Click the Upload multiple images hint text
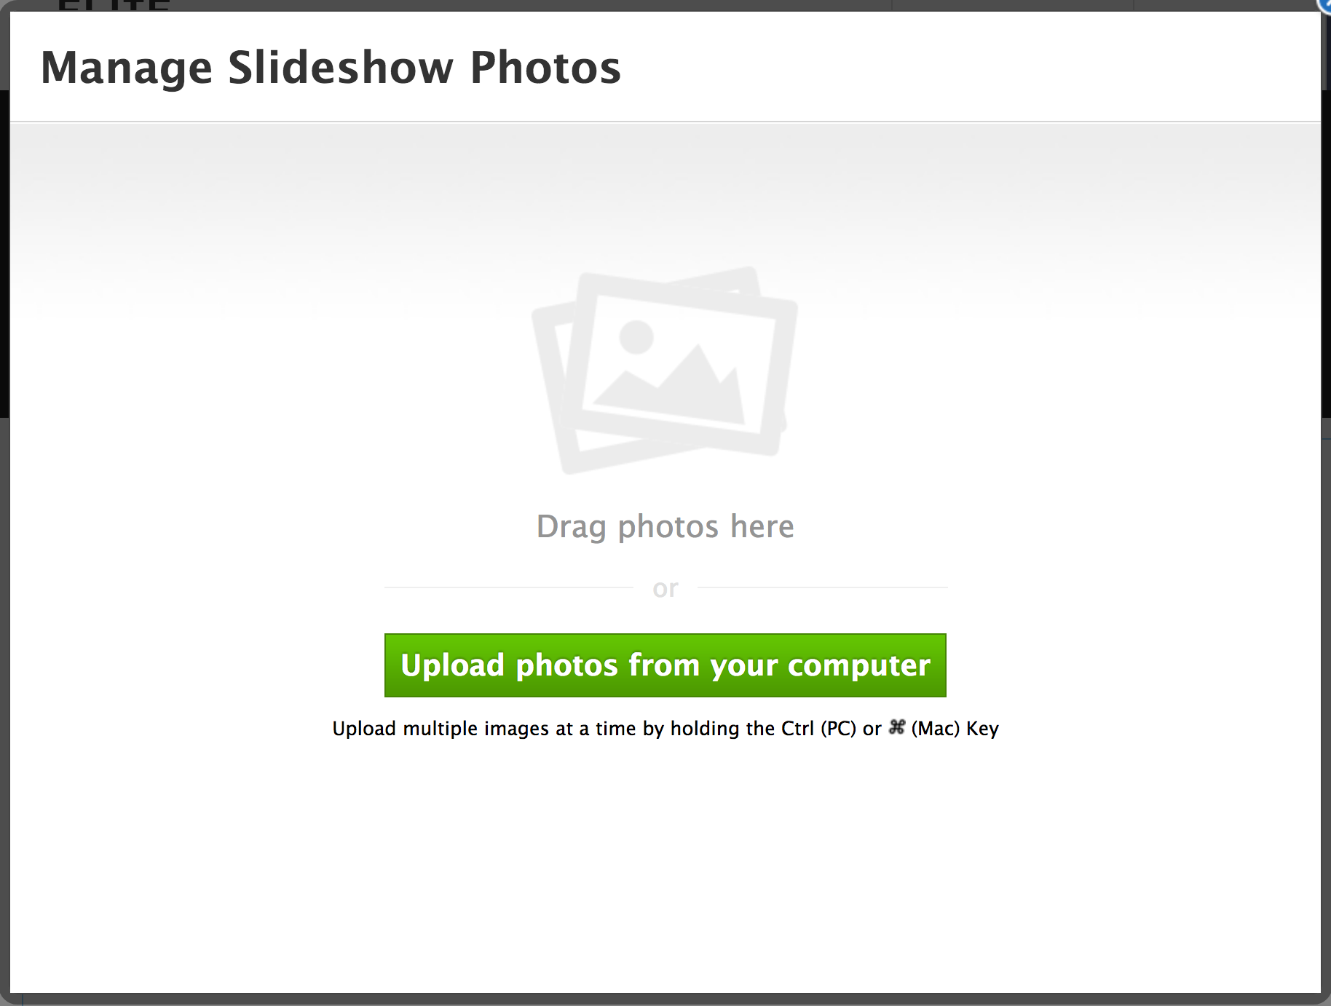The height and width of the screenshot is (1006, 1331). (665, 728)
